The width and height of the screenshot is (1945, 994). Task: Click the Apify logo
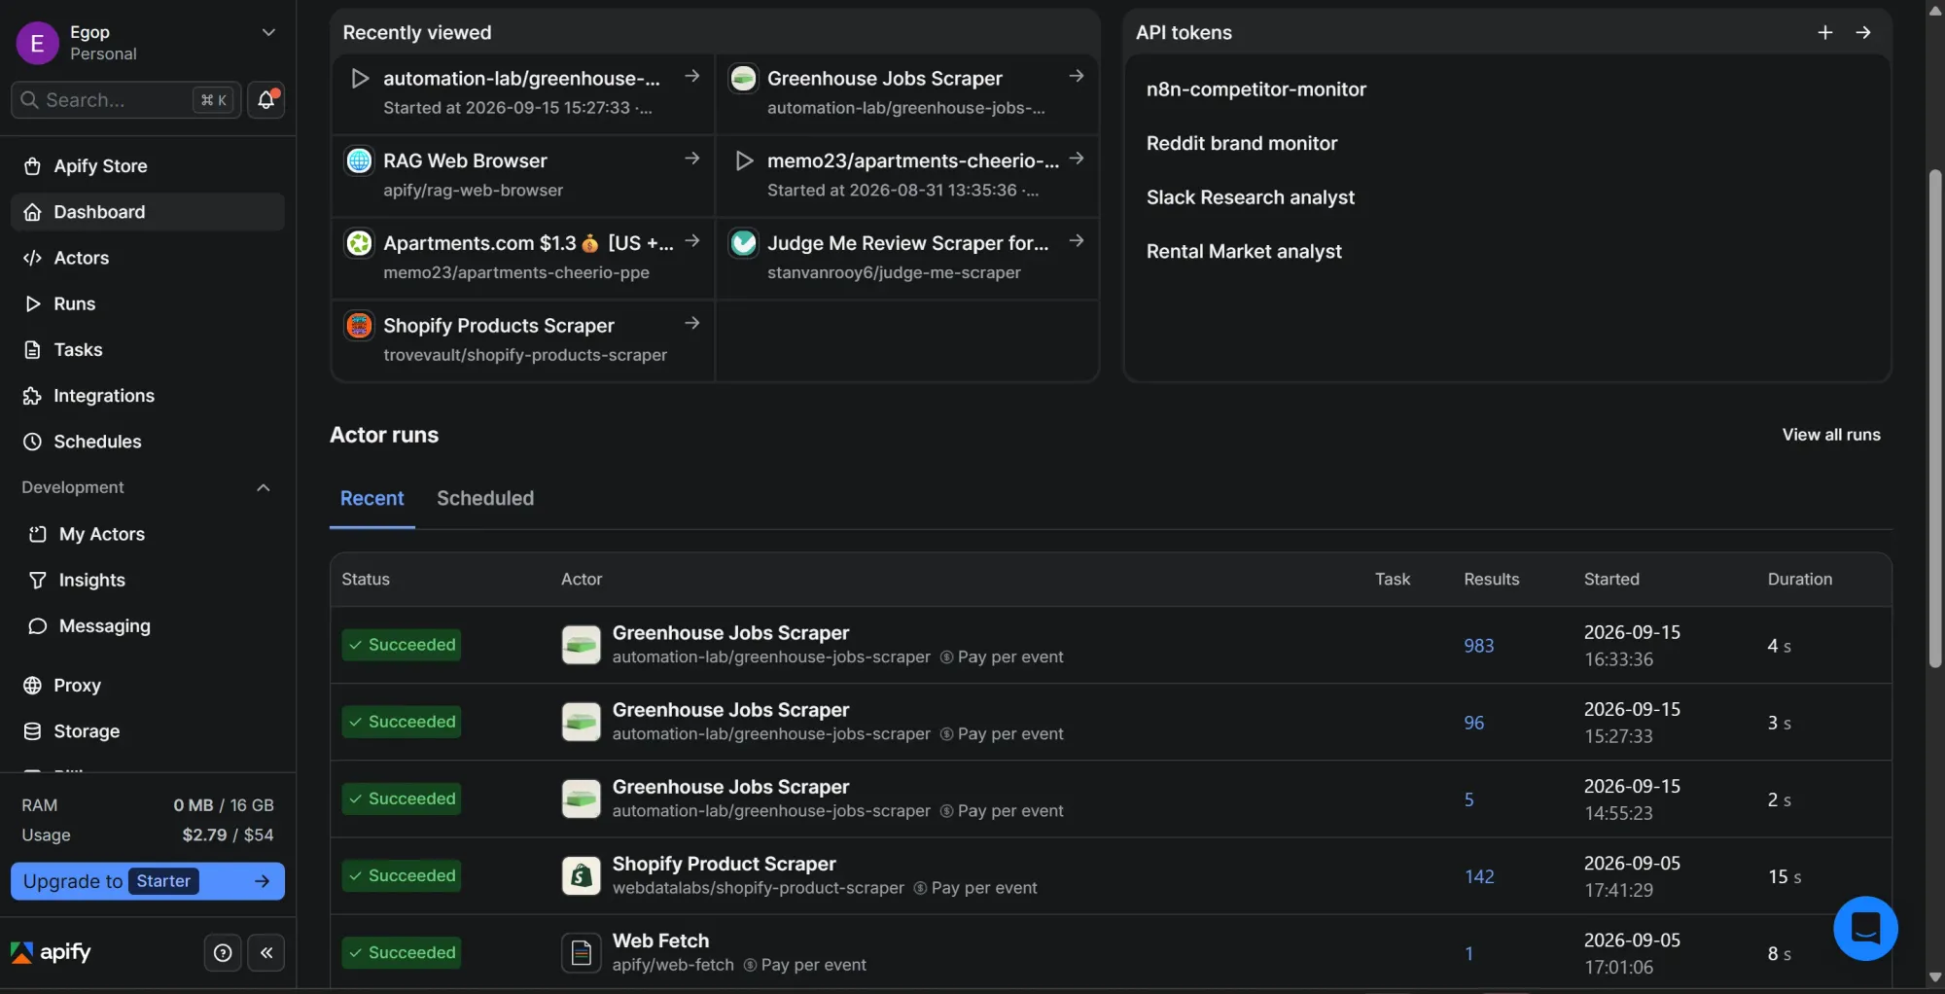pos(51,952)
